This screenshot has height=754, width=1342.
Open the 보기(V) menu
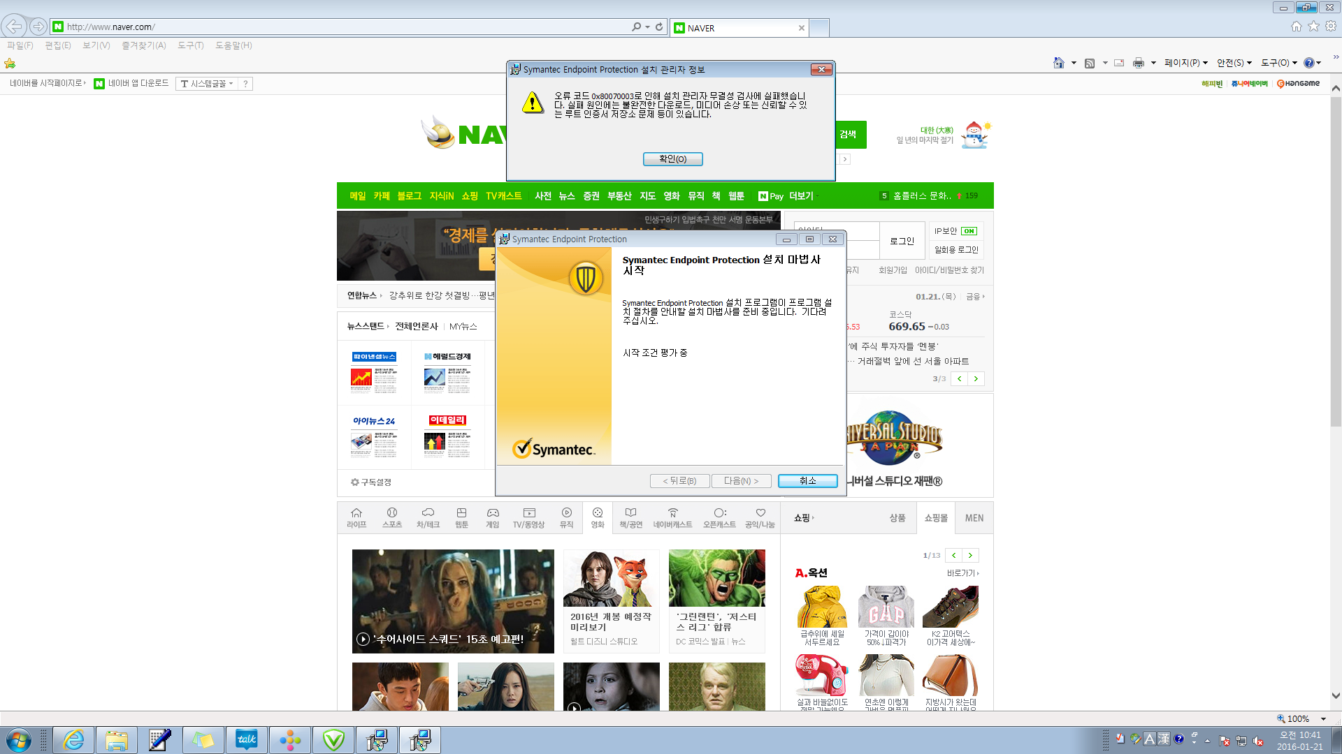click(96, 45)
